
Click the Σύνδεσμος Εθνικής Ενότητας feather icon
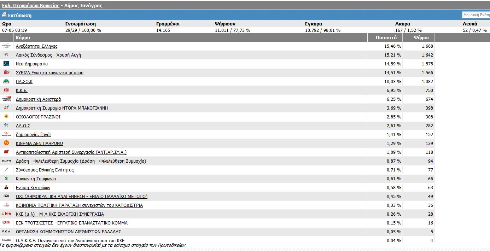(6, 170)
